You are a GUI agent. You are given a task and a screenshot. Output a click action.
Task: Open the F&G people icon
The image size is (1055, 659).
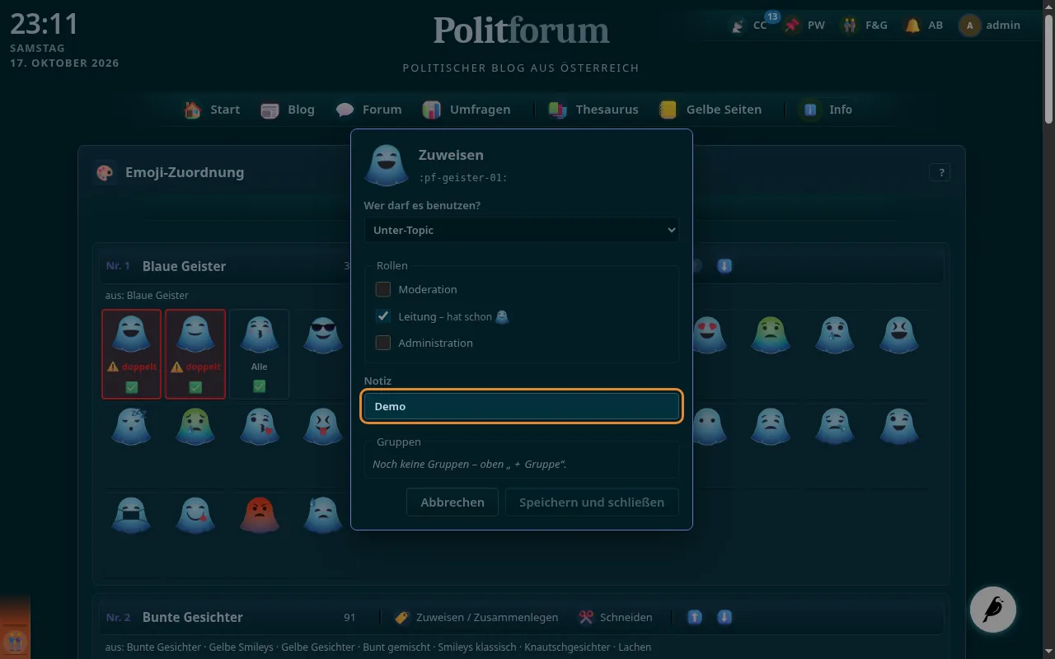[x=850, y=26]
